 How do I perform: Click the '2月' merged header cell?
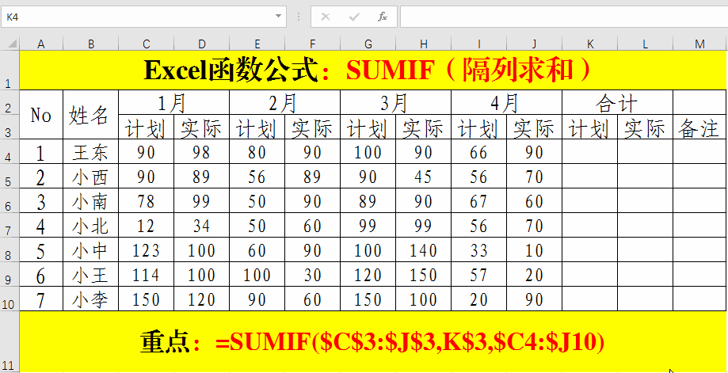pos(285,102)
